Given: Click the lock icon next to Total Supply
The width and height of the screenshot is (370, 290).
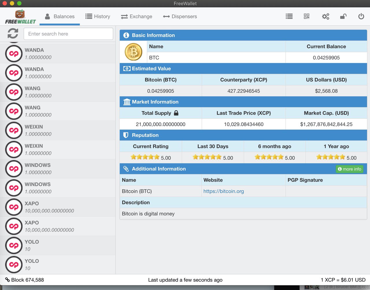Looking at the screenshot, I should 176,113.
